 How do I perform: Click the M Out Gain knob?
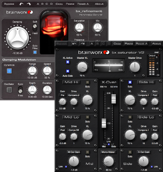(x=74, y=162)
